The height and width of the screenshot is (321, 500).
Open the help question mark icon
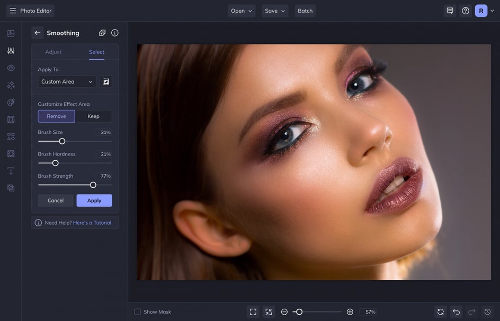click(x=466, y=11)
